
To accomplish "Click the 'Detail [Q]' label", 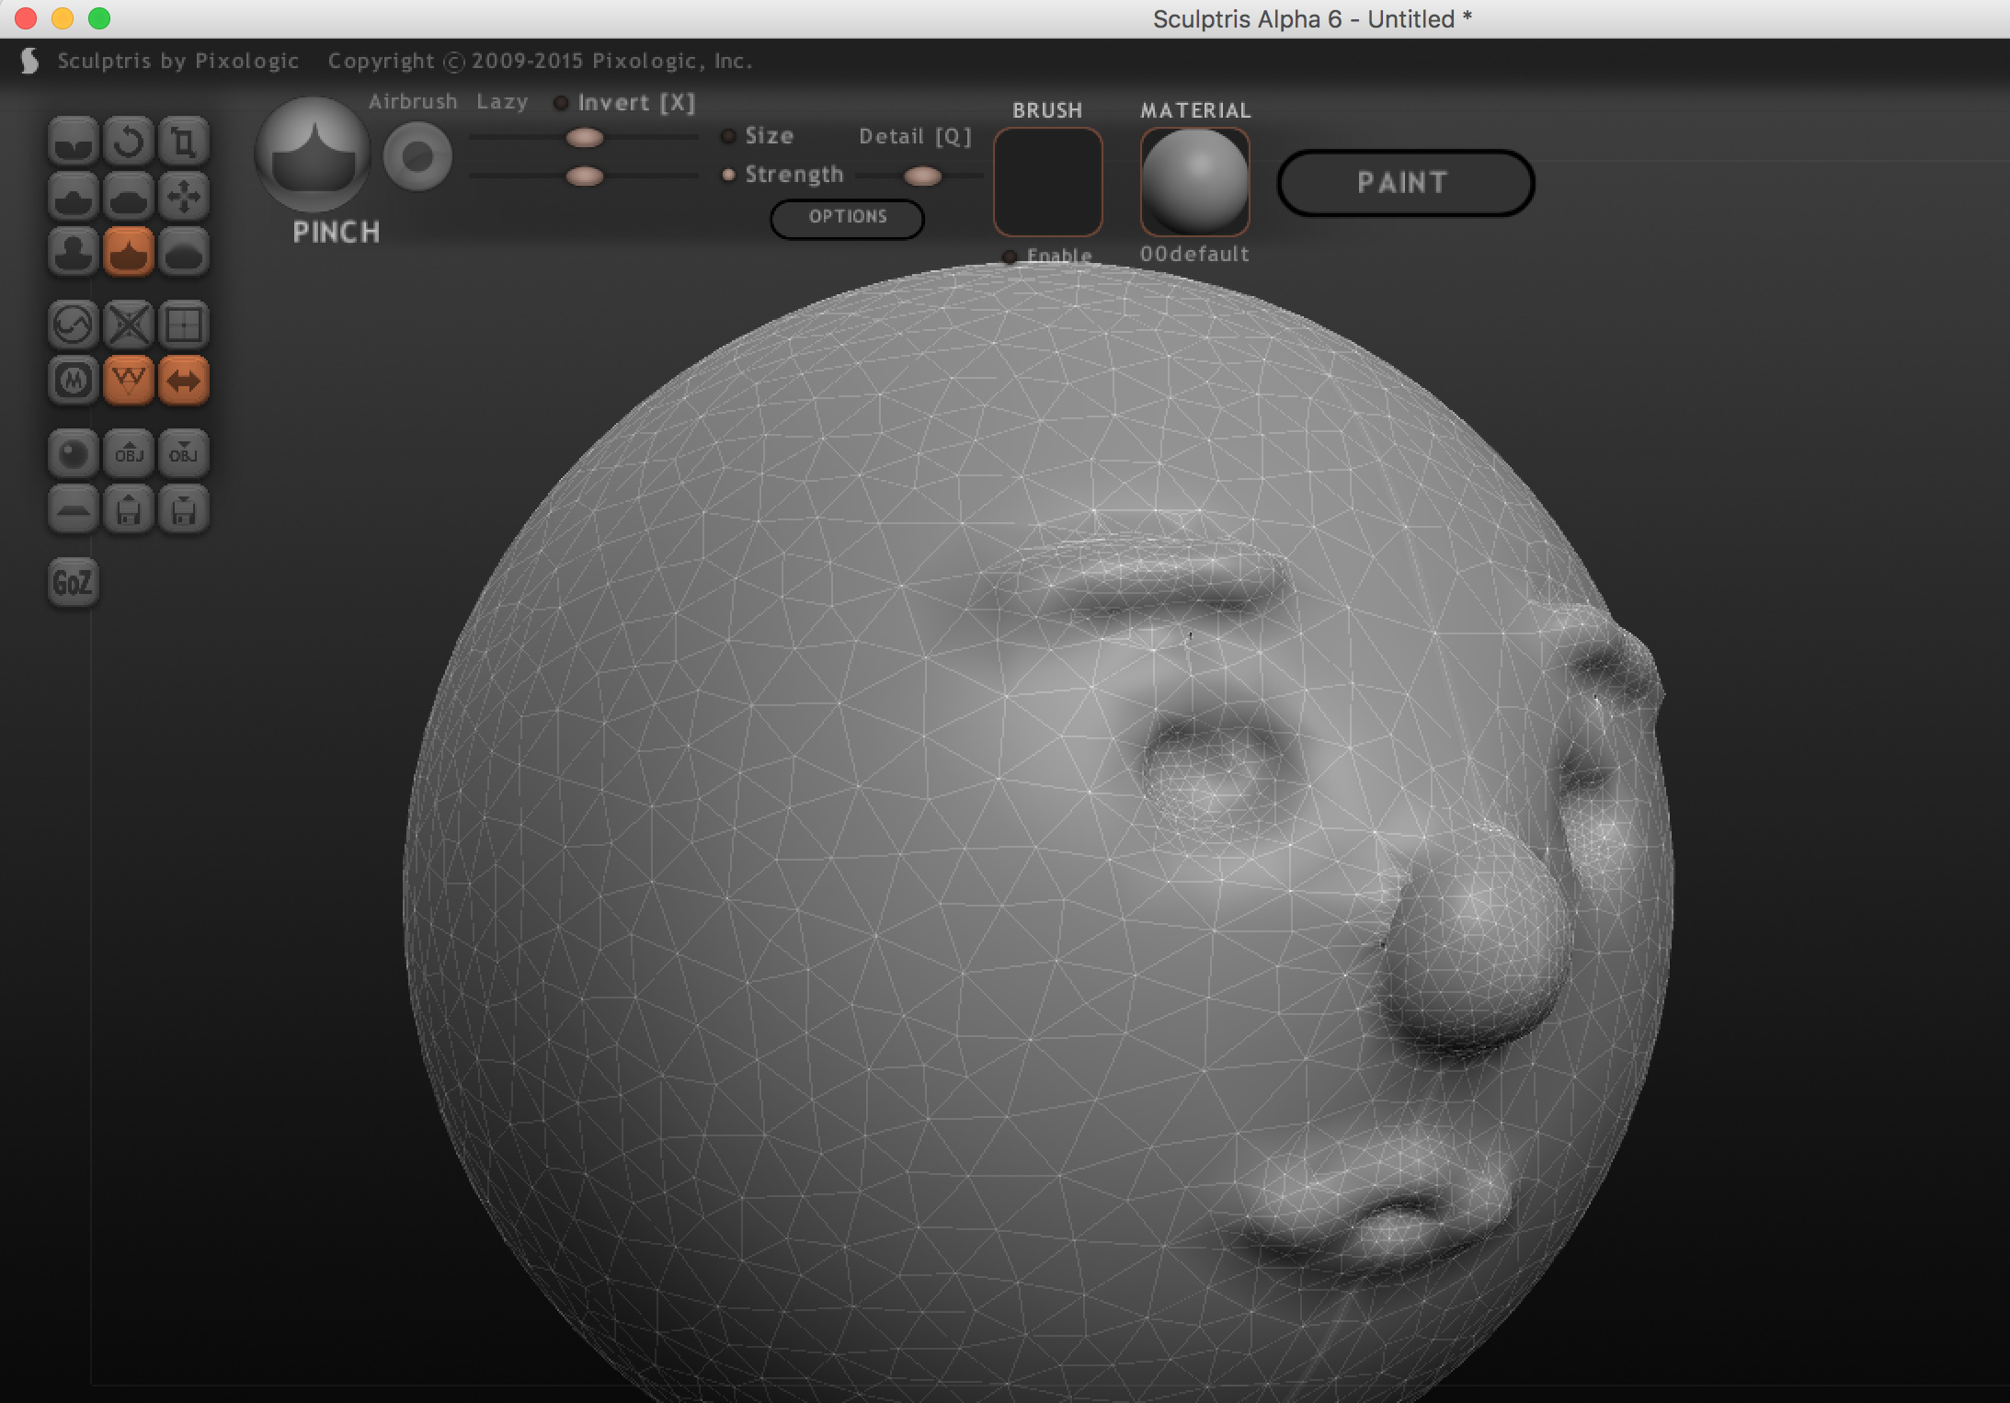I will tap(915, 137).
